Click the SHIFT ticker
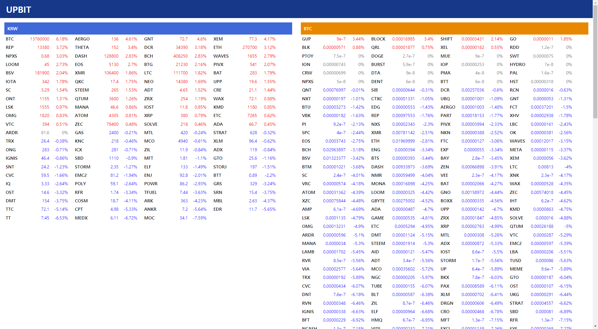 447,39
